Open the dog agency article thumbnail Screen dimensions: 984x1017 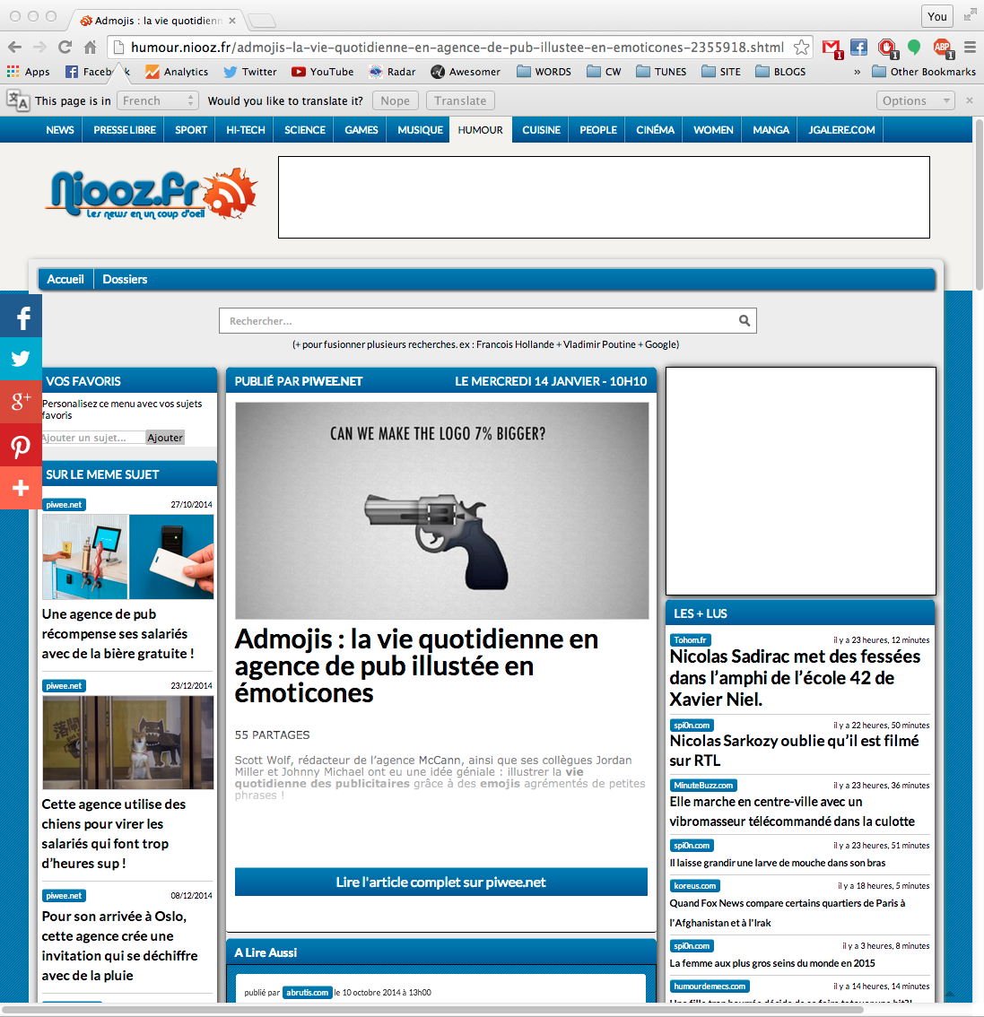tap(127, 742)
